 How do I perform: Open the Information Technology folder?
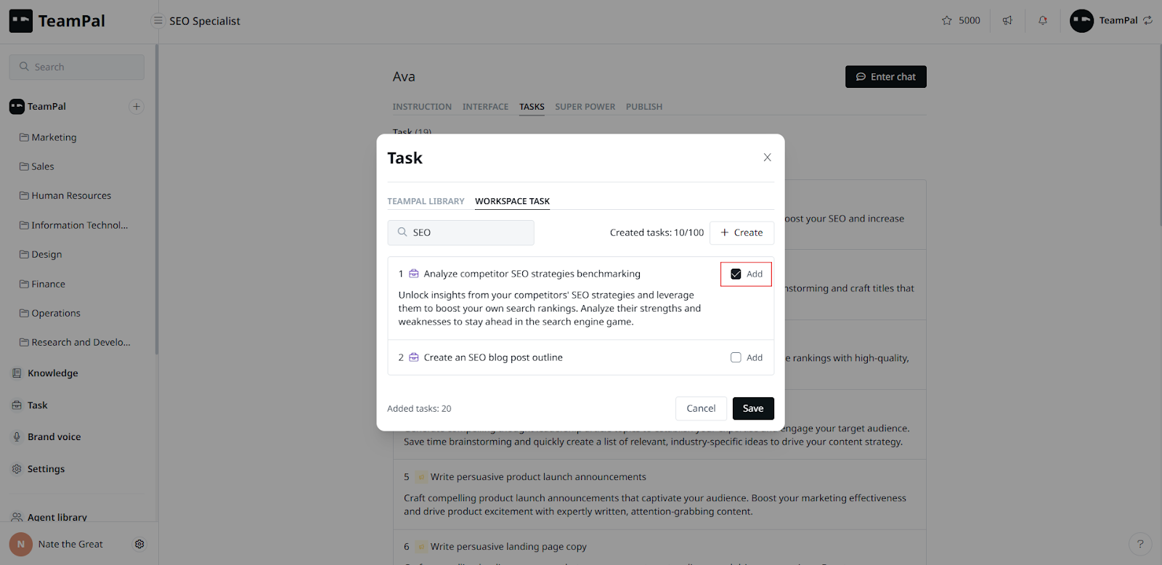point(73,225)
